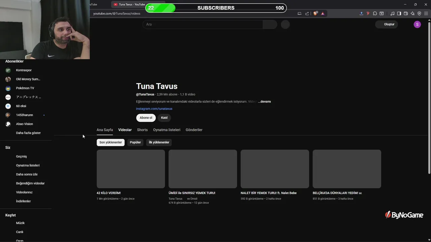Open Canlı under Keşfet
Screen dimensions: 431x242
20,232
